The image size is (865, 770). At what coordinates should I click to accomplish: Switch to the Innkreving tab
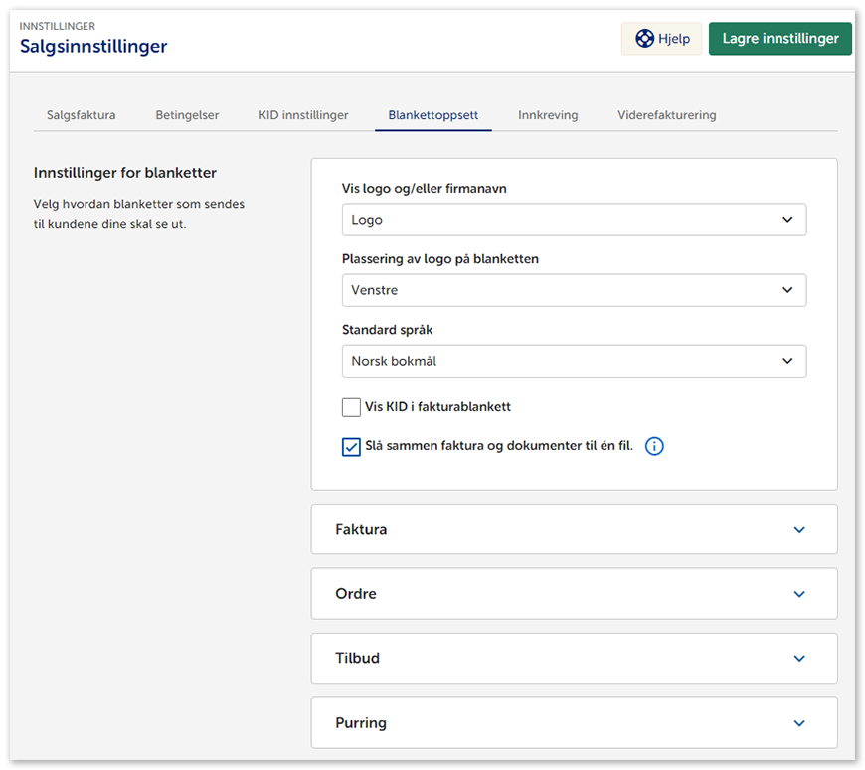(x=548, y=115)
